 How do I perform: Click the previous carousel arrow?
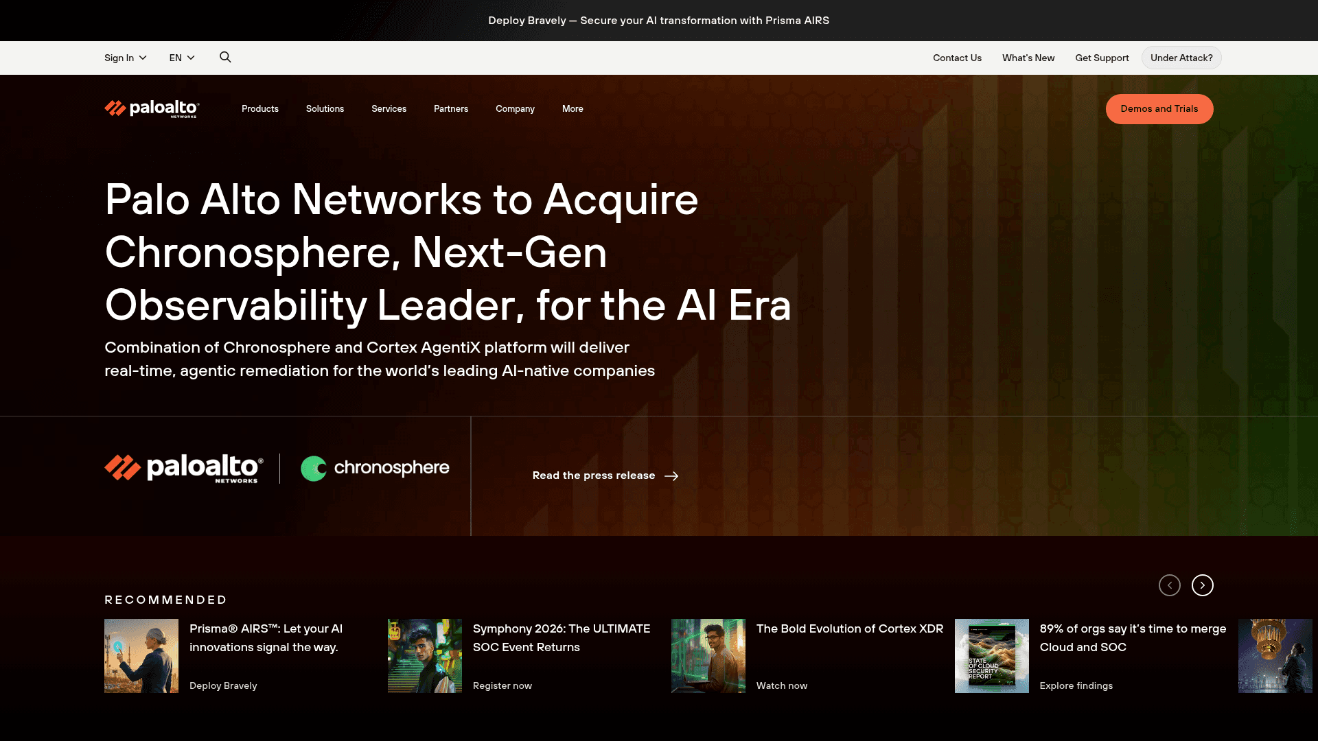tap(1170, 585)
